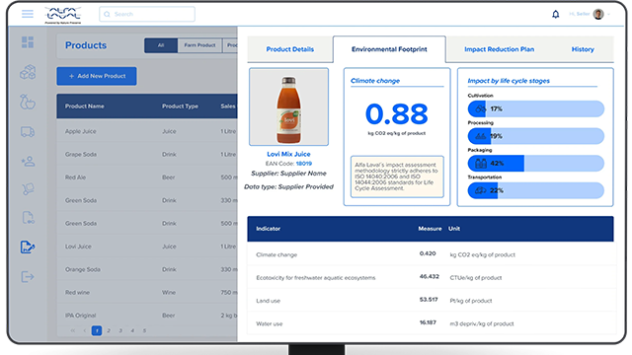Select the Grape Soda row
Screen dimensions: 632x355
tap(147, 154)
